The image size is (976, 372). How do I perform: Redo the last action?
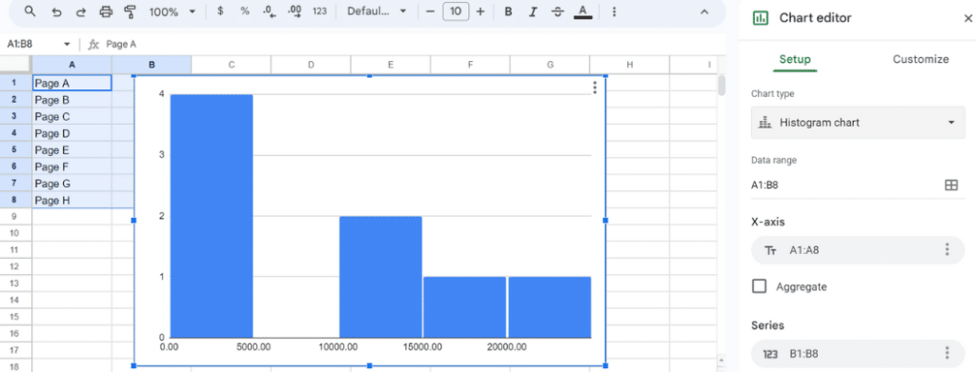click(x=80, y=11)
